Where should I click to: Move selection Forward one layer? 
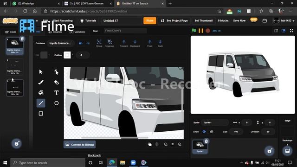pyautogui.click(x=124, y=43)
